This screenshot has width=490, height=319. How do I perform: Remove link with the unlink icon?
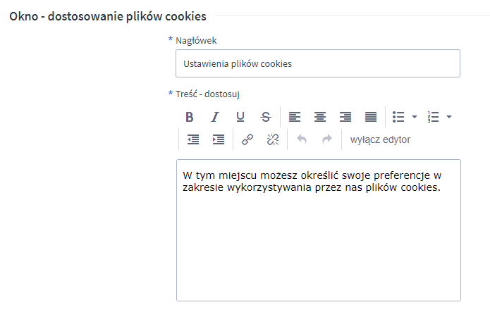pyautogui.click(x=273, y=139)
